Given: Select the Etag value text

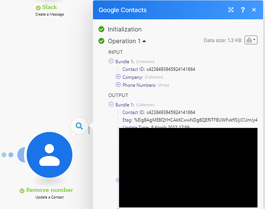Looking at the screenshot, I should click(x=196, y=120).
